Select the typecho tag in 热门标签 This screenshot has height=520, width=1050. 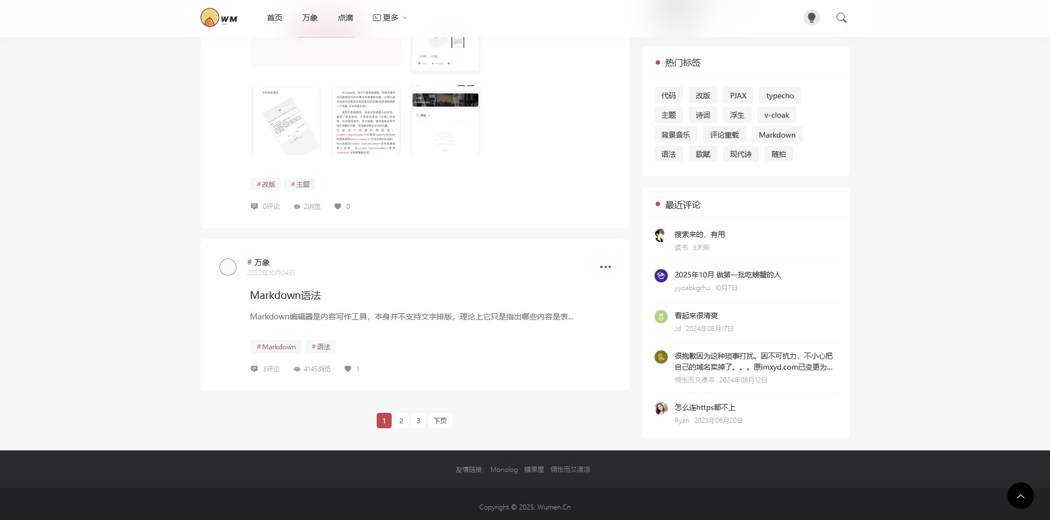[779, 96]
